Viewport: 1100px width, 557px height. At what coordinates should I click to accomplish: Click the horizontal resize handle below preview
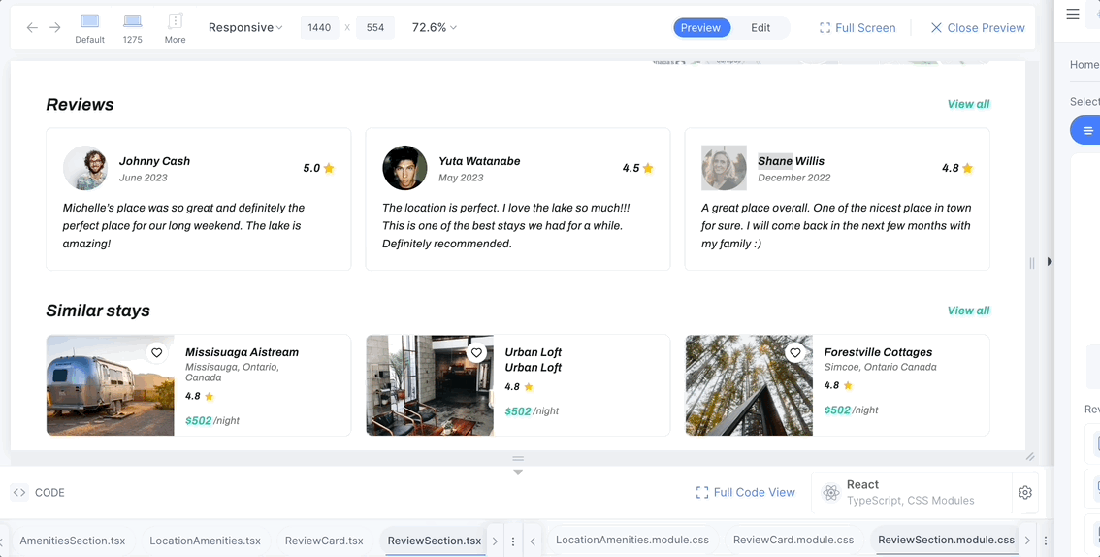point(518,459)
